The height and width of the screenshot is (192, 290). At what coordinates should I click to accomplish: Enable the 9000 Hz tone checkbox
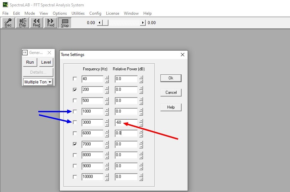pos(75,166)
